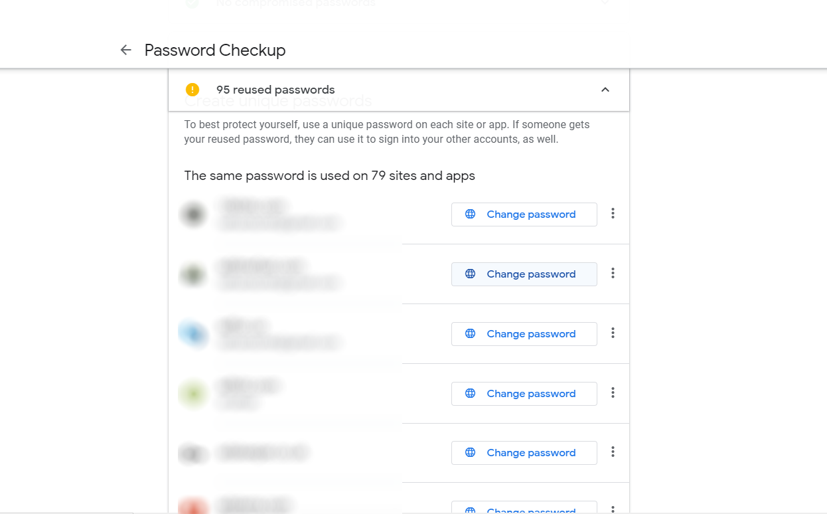
Task: Click the yellow warning icon beside reused passwords
Action: click(192, 90)
